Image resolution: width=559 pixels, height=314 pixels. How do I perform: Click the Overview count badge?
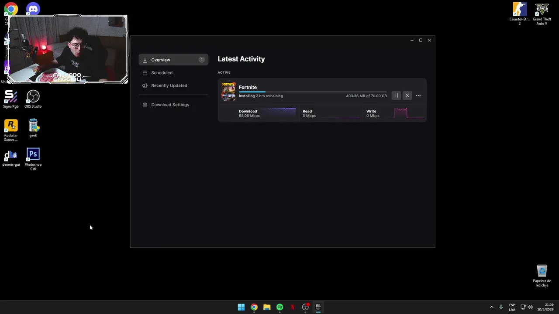pyautogui.click(x=202, y=60)
